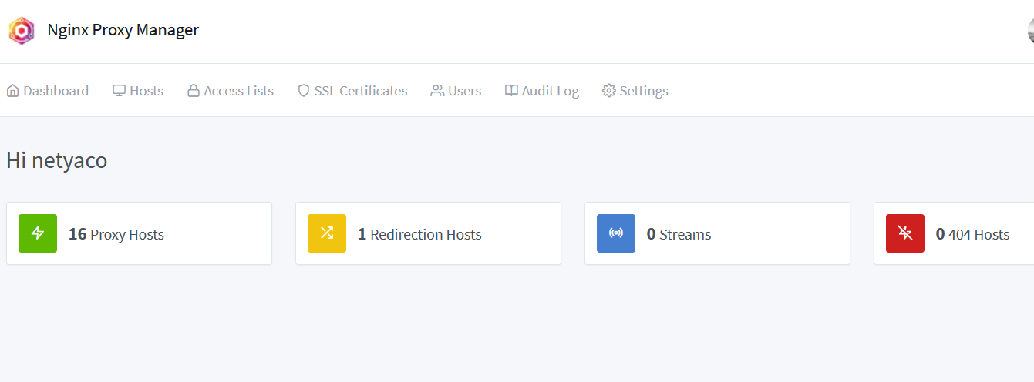Go to the Users tab
The width and height of the screenshot is (1034, 382).
456,91
